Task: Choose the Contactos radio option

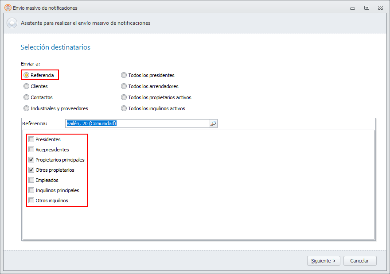Action: 26,97
